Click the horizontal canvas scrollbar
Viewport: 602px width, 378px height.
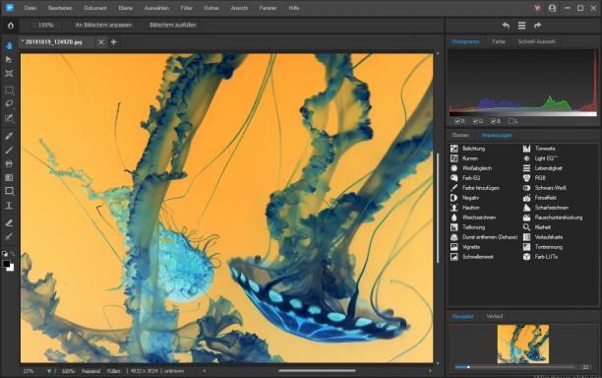coord(317,371)
